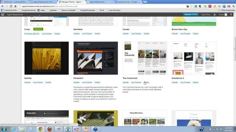236x132 pixels.
Task: Open the Agent Mastermind site menu
Action: [x=15, y=15]
